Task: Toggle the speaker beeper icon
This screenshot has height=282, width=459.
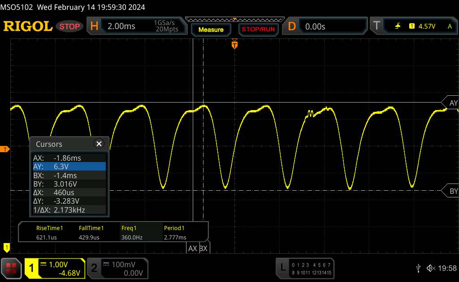Action: (x=430, y=268)
